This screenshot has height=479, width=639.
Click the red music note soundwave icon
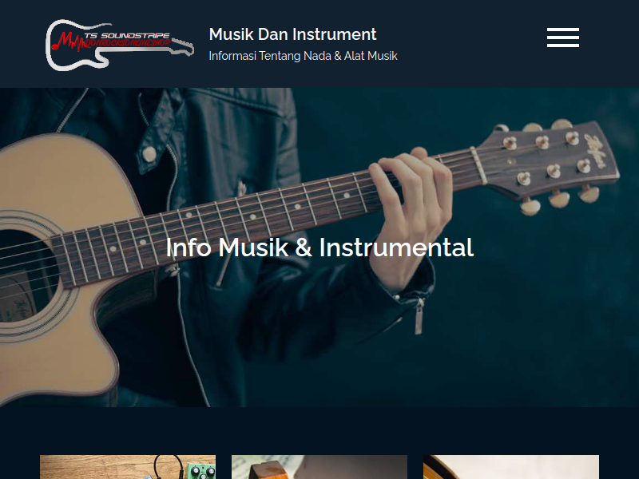[69, 42]
